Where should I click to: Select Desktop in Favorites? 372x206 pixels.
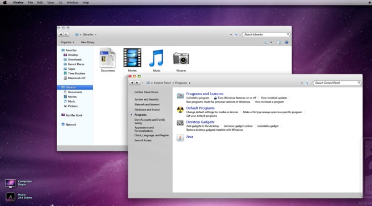coord(71,55)
